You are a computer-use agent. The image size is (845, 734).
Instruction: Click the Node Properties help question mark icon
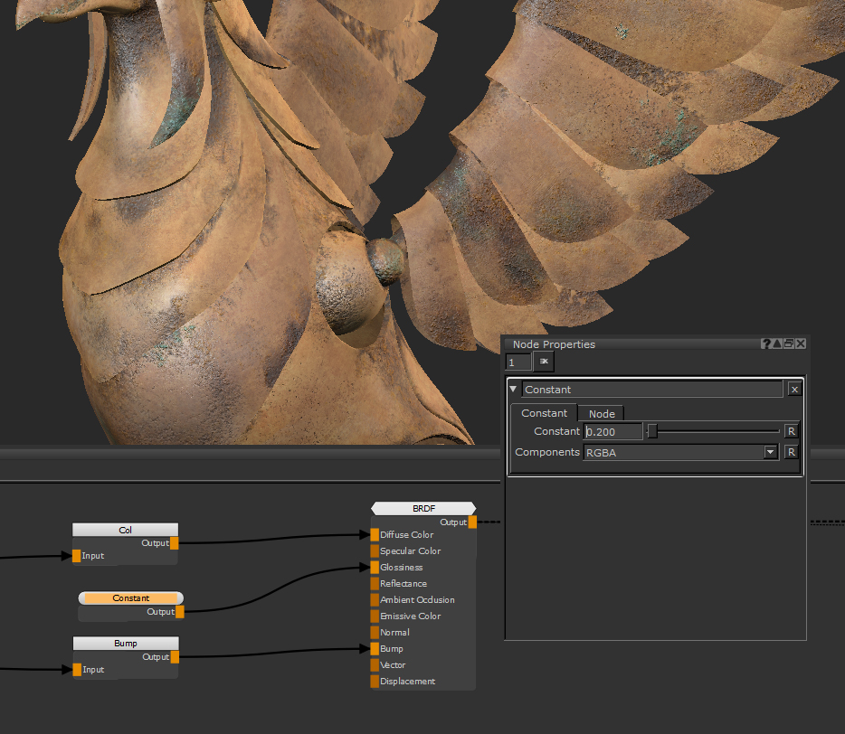[x=766, y=344]
